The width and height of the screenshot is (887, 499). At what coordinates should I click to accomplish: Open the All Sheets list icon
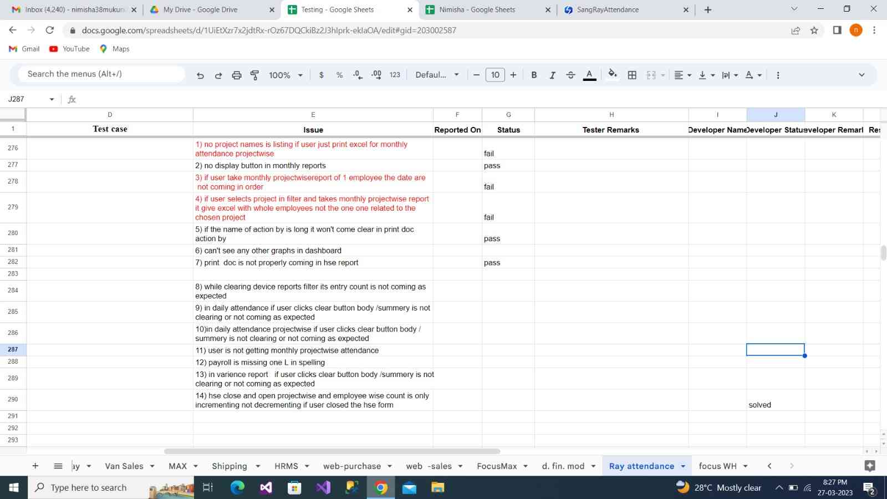pos(58,466)
